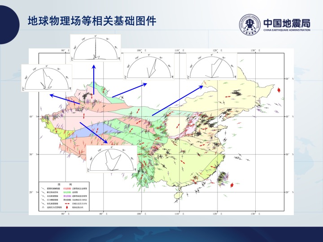The image size is (323, 242).
Task: Click the 30° N label on right axis
Action: pos(290,155)
